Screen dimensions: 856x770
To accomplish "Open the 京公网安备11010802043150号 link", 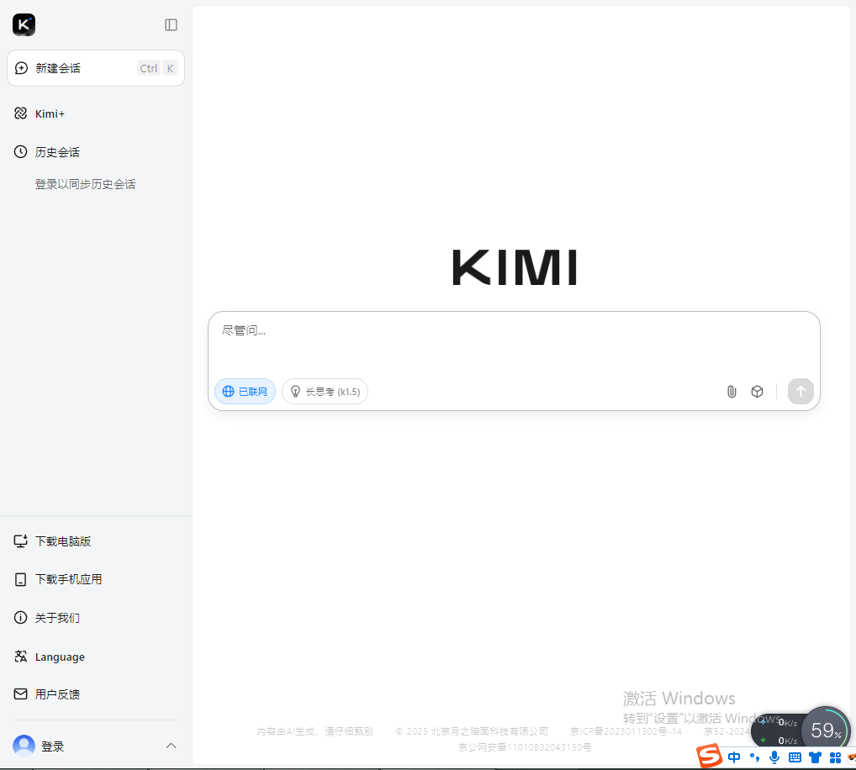I will click(525, 747).
